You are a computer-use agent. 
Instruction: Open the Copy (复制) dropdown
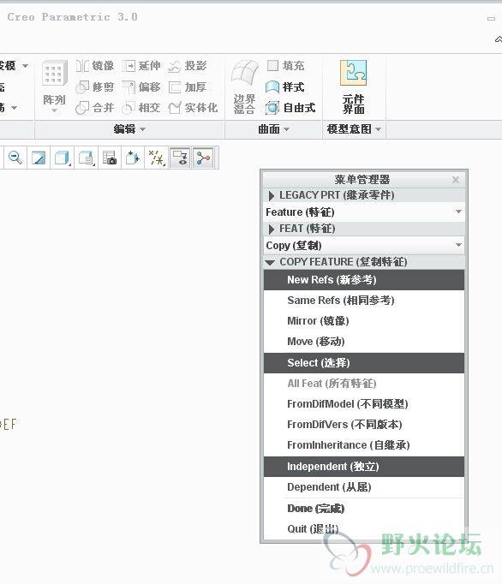[x=364, y=246]
